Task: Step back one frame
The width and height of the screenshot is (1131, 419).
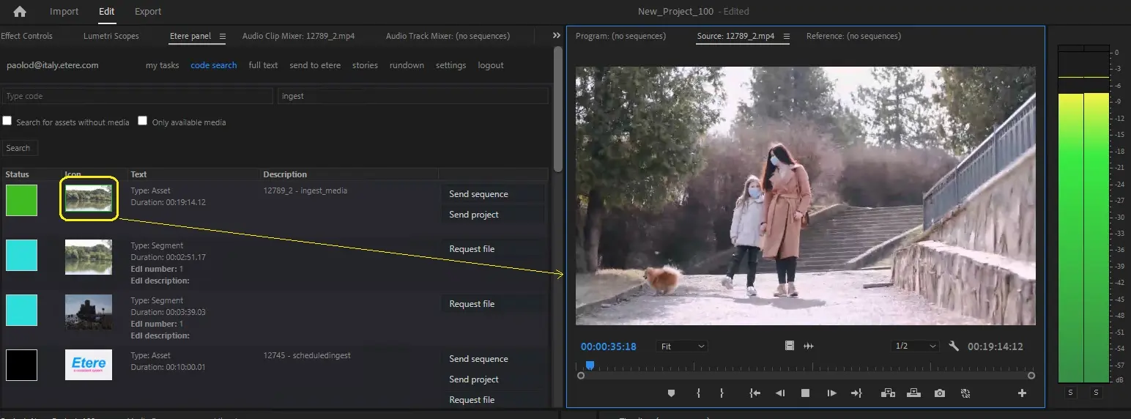Action: point(780,393)
